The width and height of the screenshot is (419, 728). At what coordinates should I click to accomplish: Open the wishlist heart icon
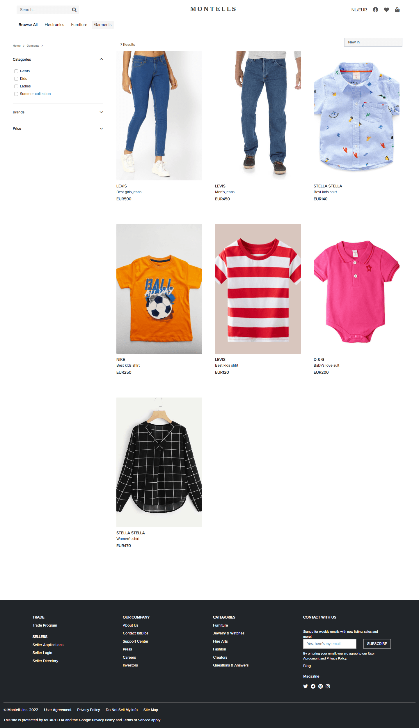pyautogui.click(x=386, y=10)
